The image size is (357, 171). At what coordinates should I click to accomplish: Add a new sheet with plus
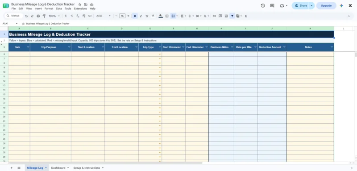(12, 168)
